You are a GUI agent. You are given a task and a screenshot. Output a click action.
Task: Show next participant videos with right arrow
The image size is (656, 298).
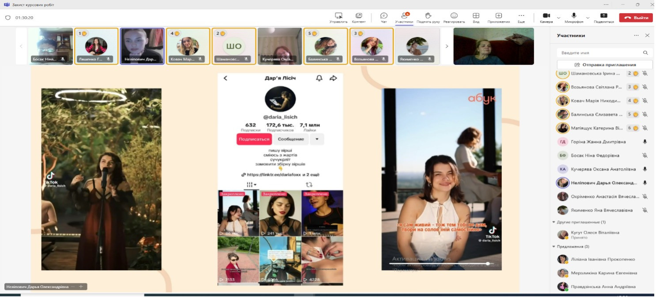coord(447,46)
